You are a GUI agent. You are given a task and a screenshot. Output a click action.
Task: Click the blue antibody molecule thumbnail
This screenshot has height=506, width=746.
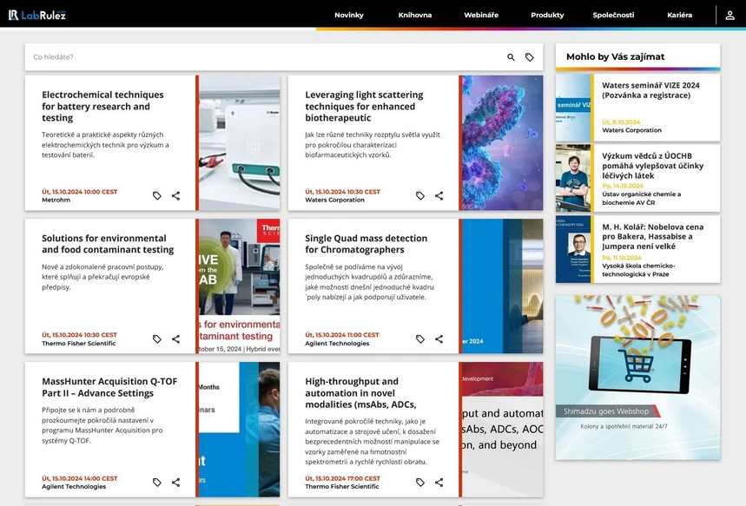pos(503,142)
